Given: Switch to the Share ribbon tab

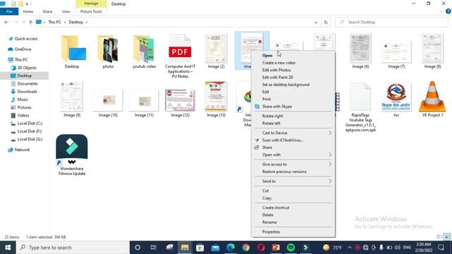Looking at the screenshot, I should point(47,11).
